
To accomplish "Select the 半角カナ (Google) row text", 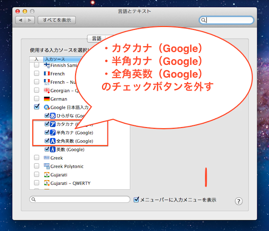I will 75,133.
